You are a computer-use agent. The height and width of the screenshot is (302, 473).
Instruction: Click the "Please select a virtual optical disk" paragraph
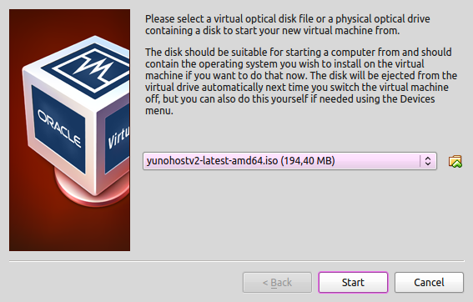pyautogui.click(x=288, y=25)
